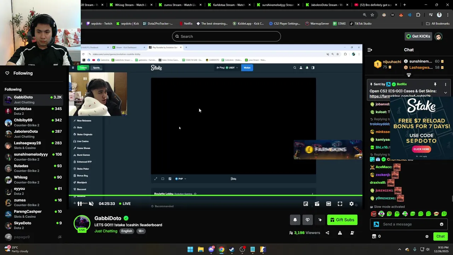Enter fullscreen on the video player
This screenshot has height=255, width=453.
coord(340,204)
